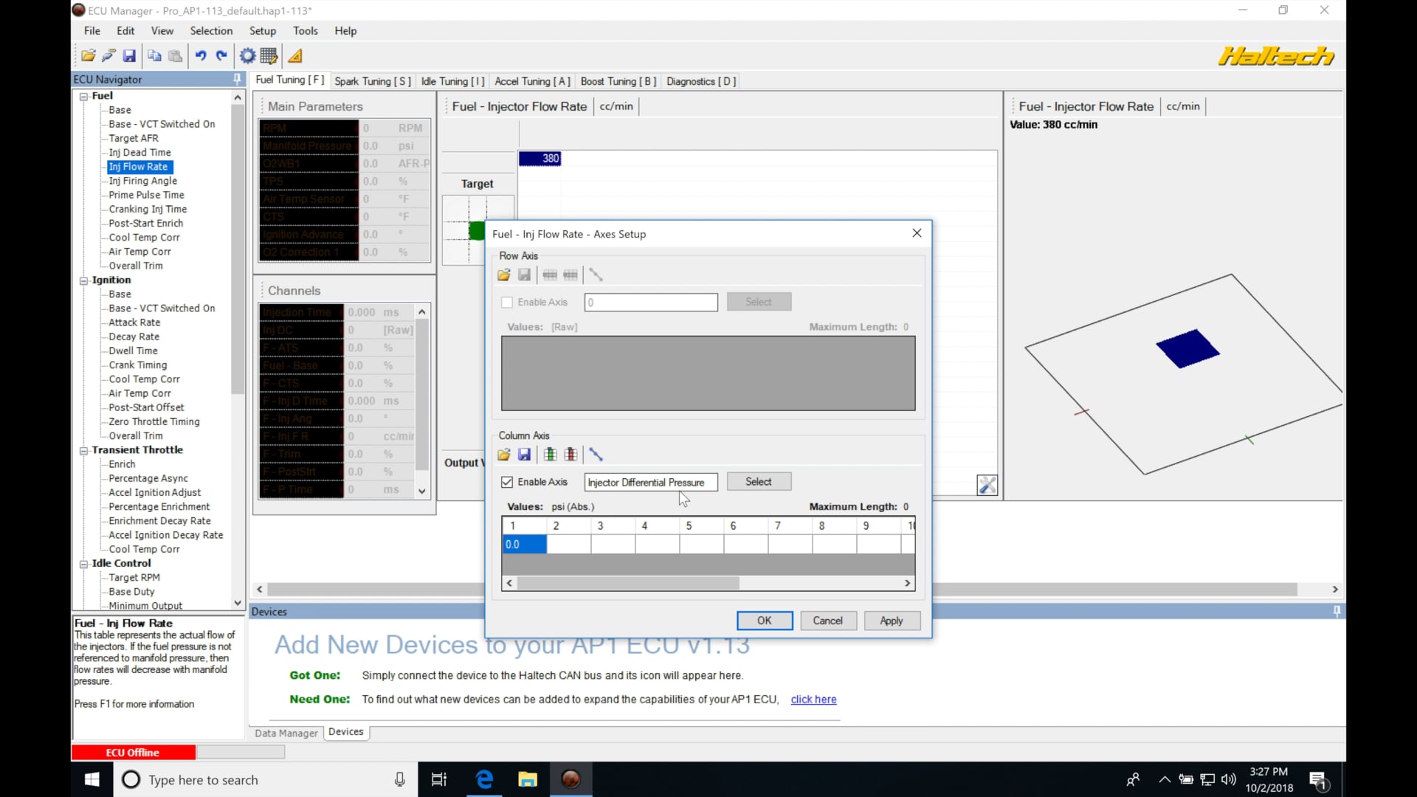Collapse the Transient Throttle tree node
The height and width of the screenshot is (797, 1417).
pos(83,450)
